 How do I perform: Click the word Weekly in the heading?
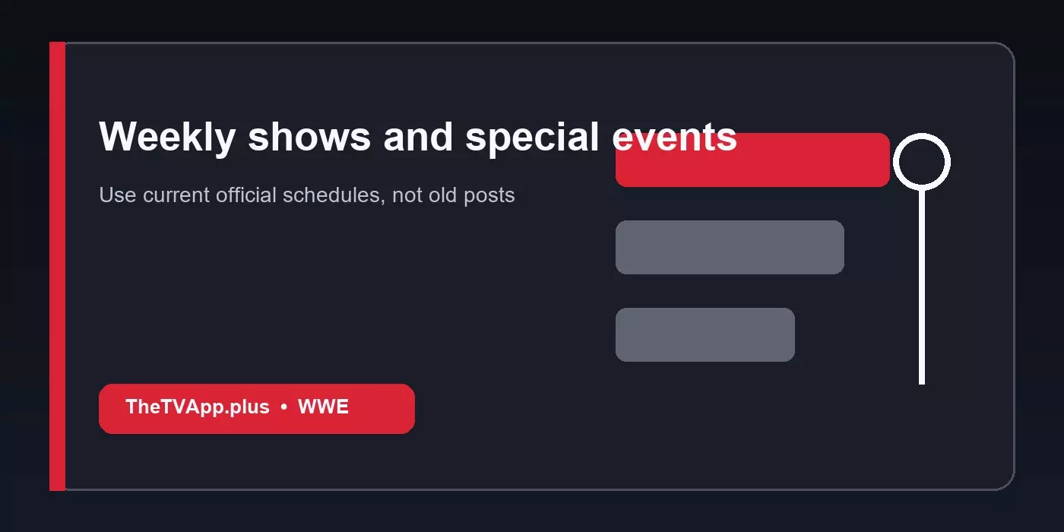(167, 138)
